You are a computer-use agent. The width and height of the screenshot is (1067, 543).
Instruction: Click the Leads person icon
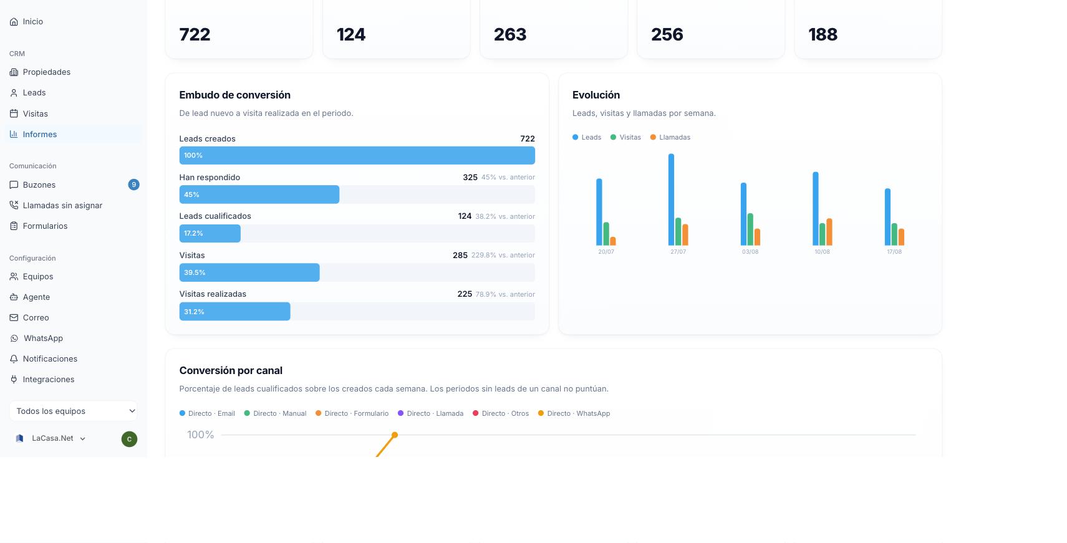pyautogui.click(x=14, y=93)
